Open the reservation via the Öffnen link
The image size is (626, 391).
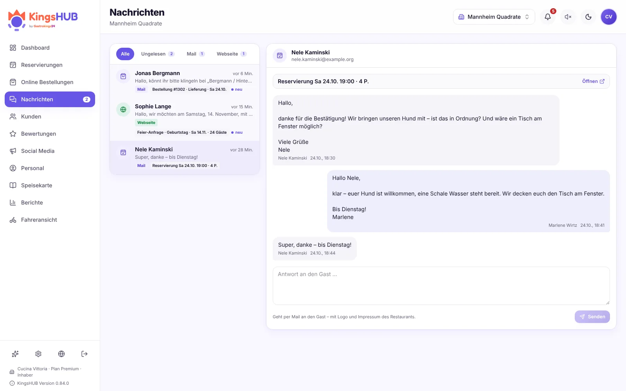click(593, 81)
